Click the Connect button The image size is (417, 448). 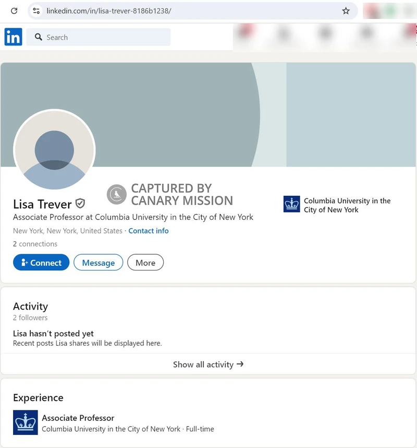[41, 263]
